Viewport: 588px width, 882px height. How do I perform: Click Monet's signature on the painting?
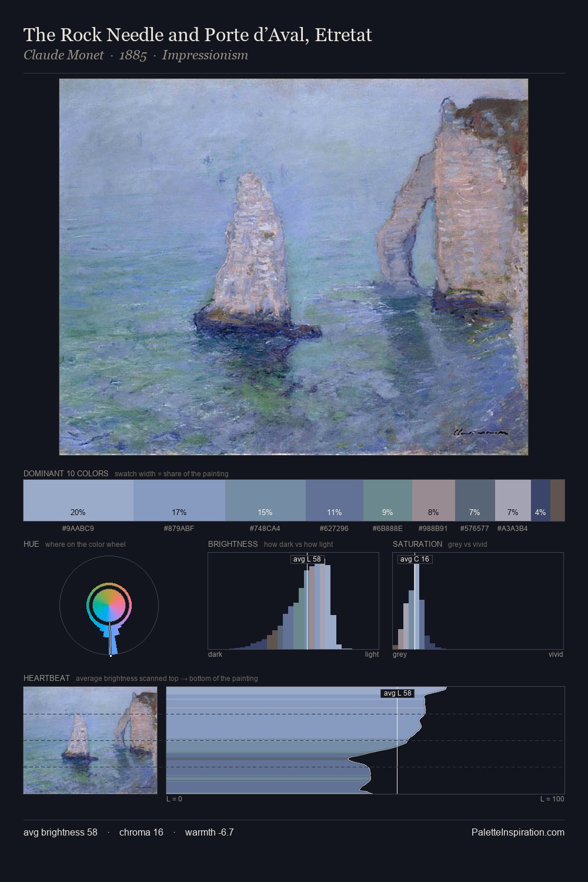[480, 432]
